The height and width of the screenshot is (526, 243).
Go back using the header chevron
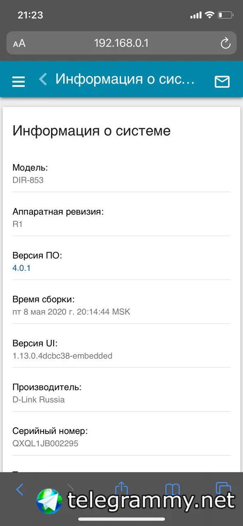pos(43,79)
